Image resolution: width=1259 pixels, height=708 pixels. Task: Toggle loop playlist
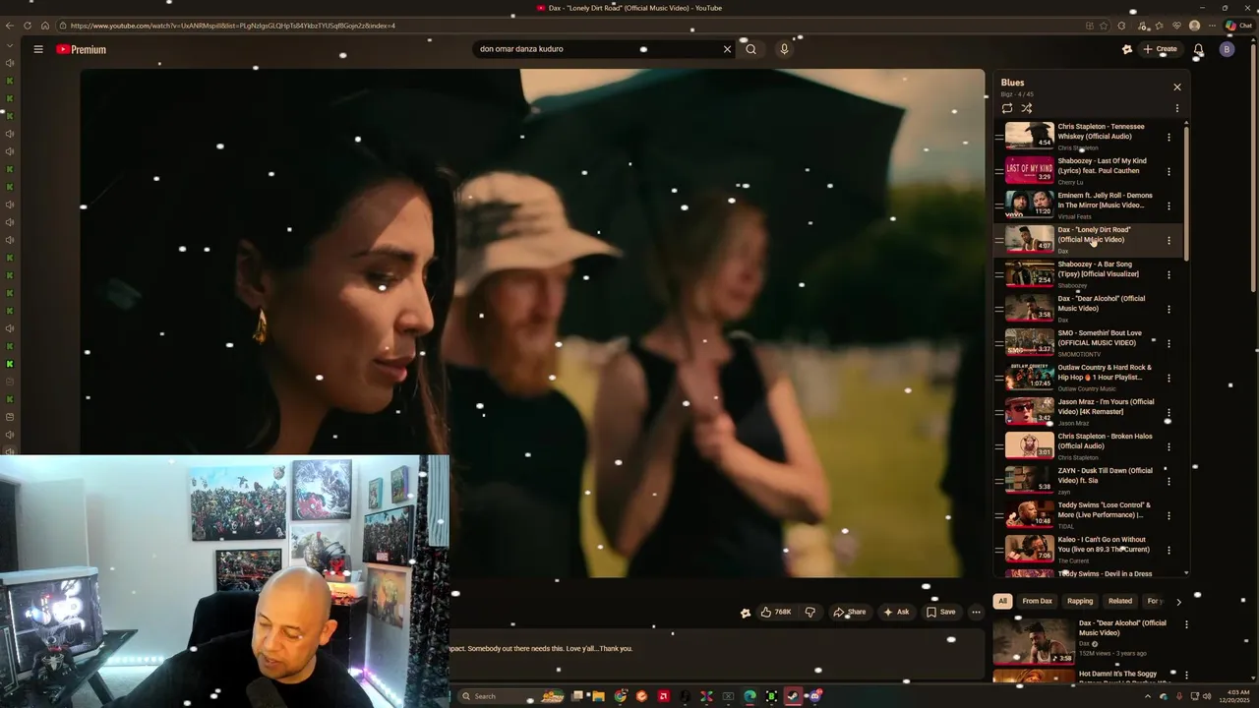pos(1007,108)
